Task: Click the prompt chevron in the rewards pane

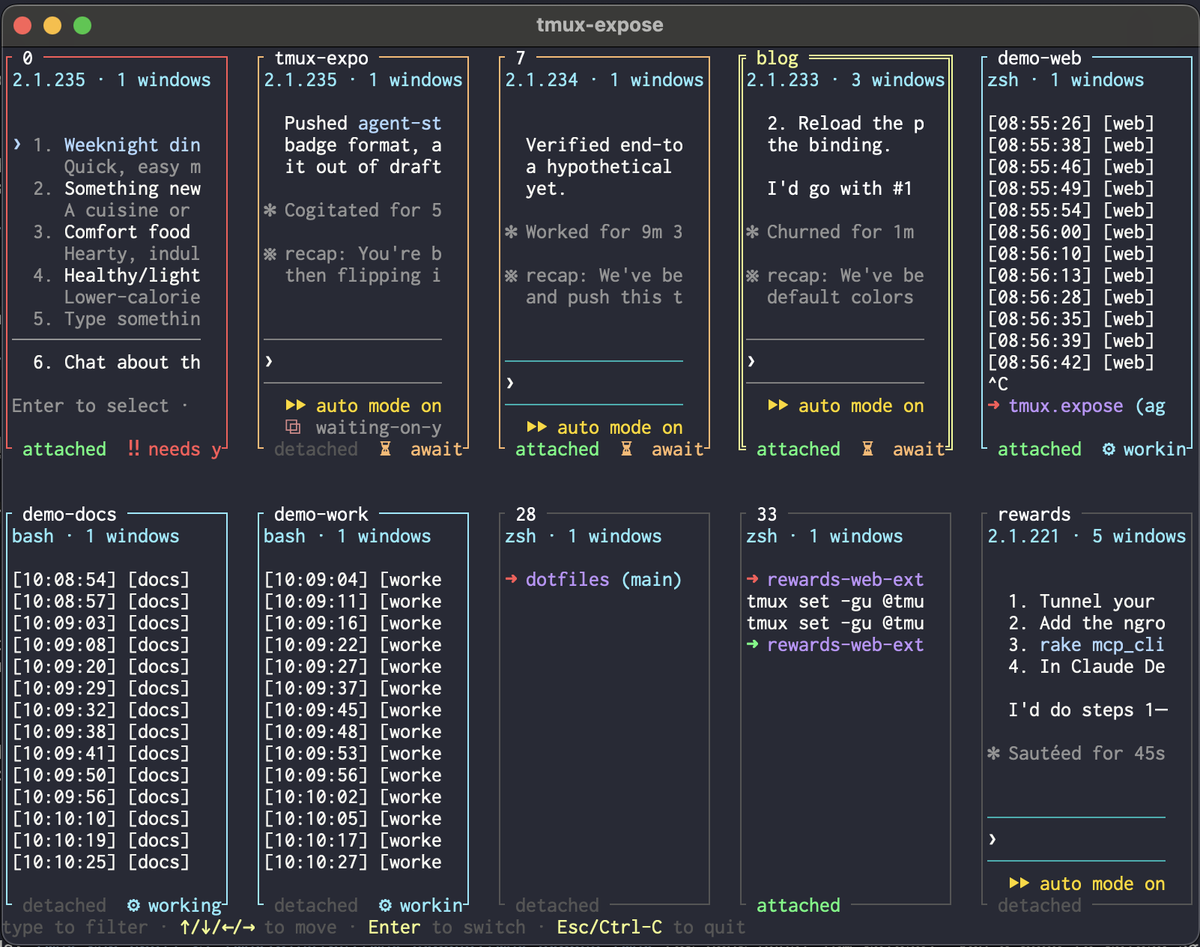Action: pos(993,840)
